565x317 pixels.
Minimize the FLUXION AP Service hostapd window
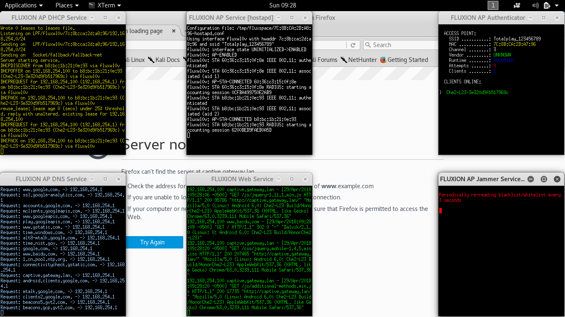278,18
